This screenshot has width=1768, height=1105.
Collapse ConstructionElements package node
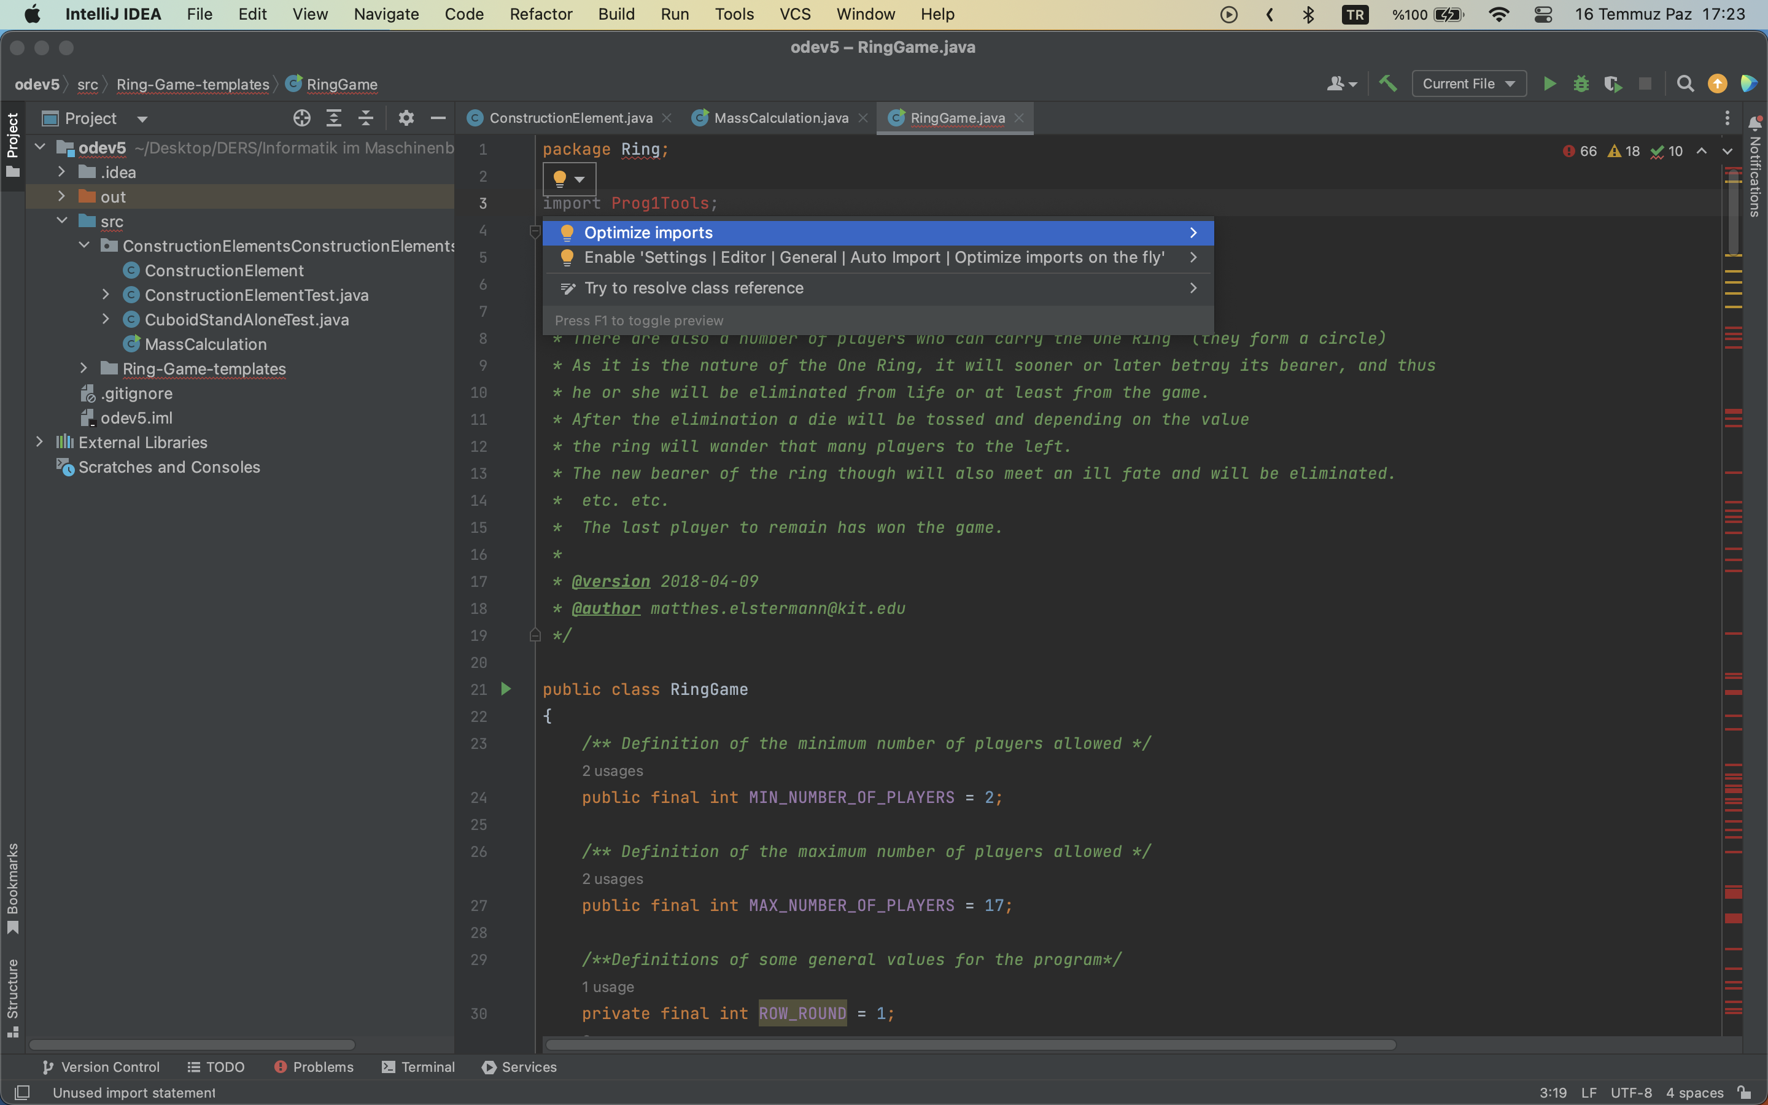84,246
